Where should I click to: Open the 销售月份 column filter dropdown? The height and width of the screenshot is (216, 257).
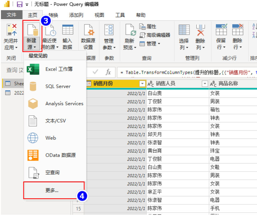click(142, 84)
